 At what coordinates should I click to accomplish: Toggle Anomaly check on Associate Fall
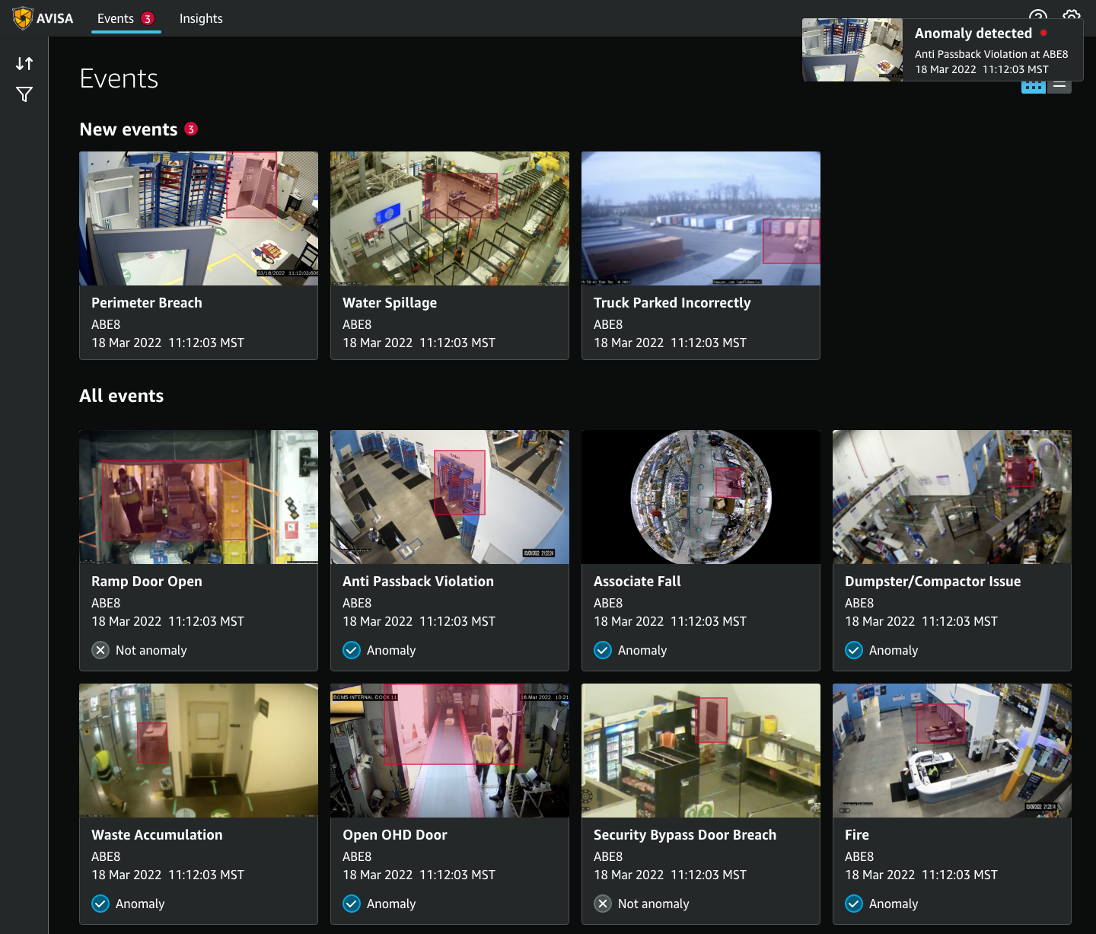point(603,650)
